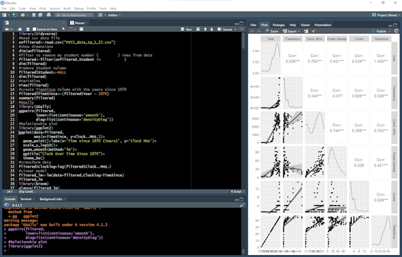Open the (Top Level) scope navigator
The width and height of the screenshot is (402, 257).
27,191
